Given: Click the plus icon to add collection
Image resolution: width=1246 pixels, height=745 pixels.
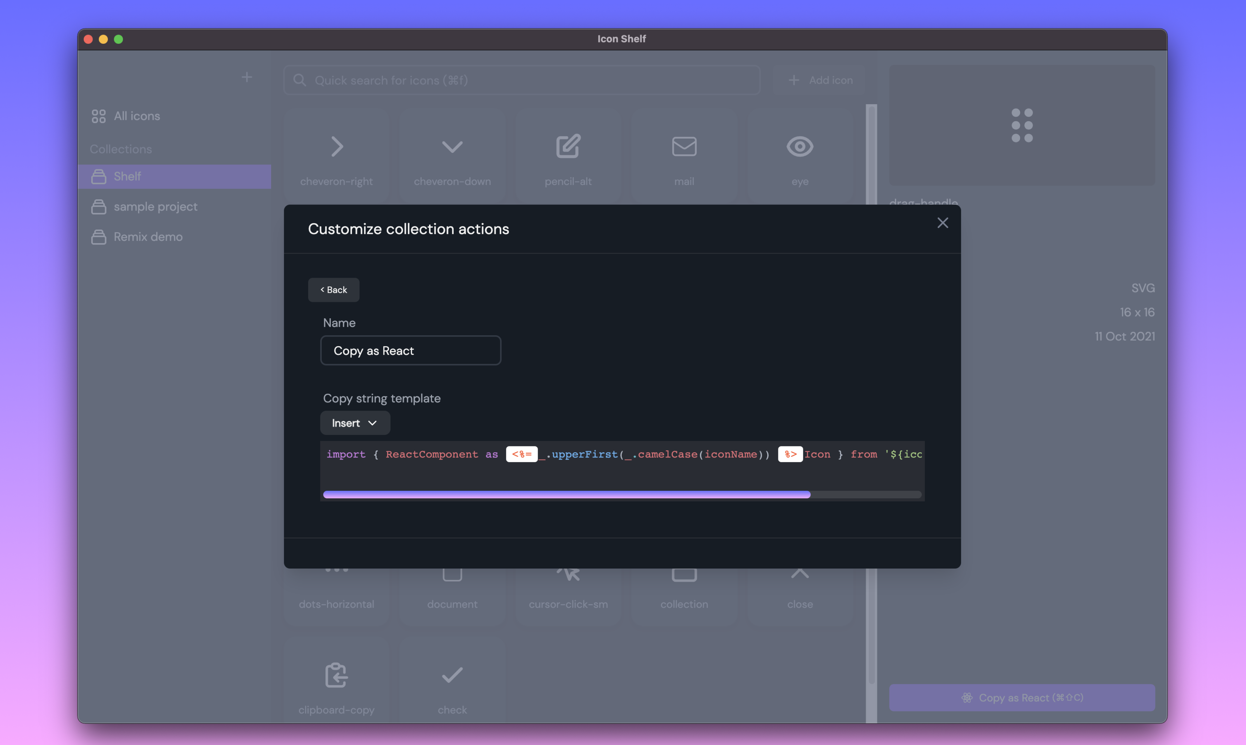Looking at the screenshot, I should pyautogui.click(x=247, y=77).
